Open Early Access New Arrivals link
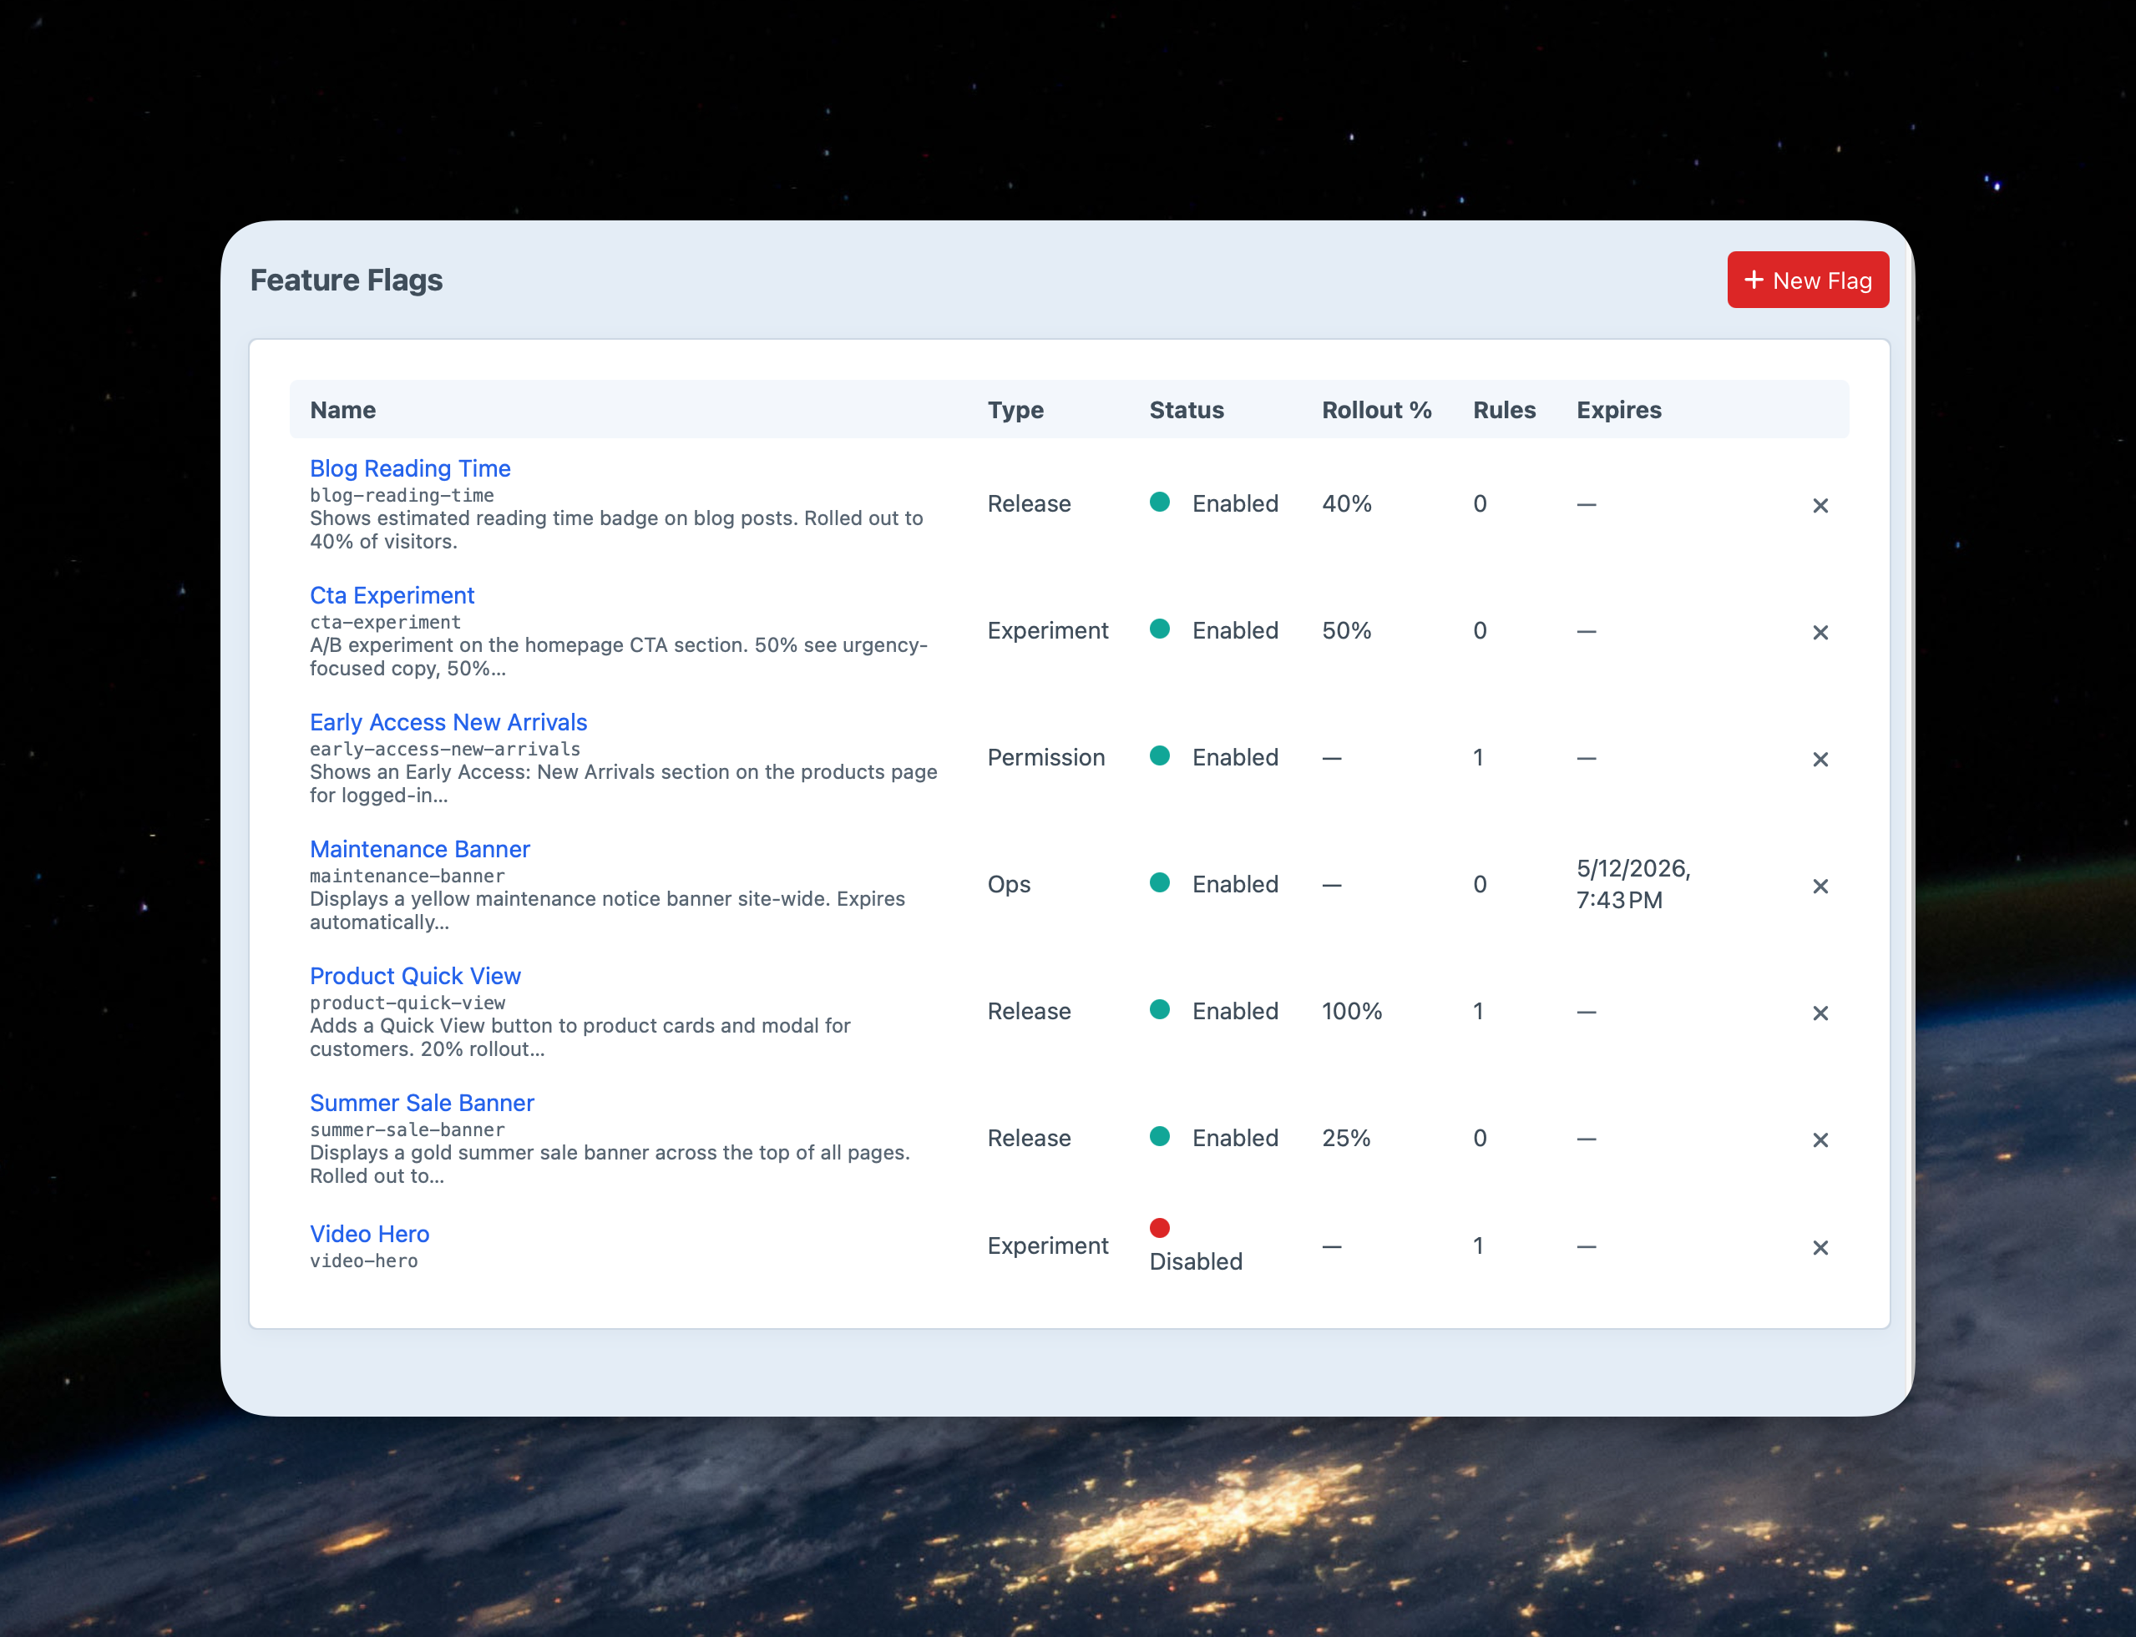The height and width of the screenshot is (1637, 2136). point(448,722)
